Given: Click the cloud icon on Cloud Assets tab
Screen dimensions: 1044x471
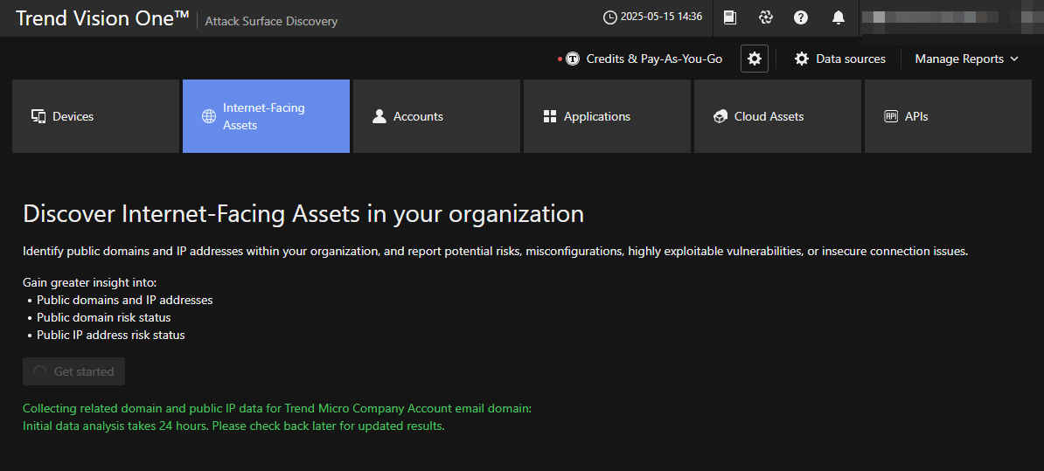Looking at the screenshot, I should (x=720, y=116).
